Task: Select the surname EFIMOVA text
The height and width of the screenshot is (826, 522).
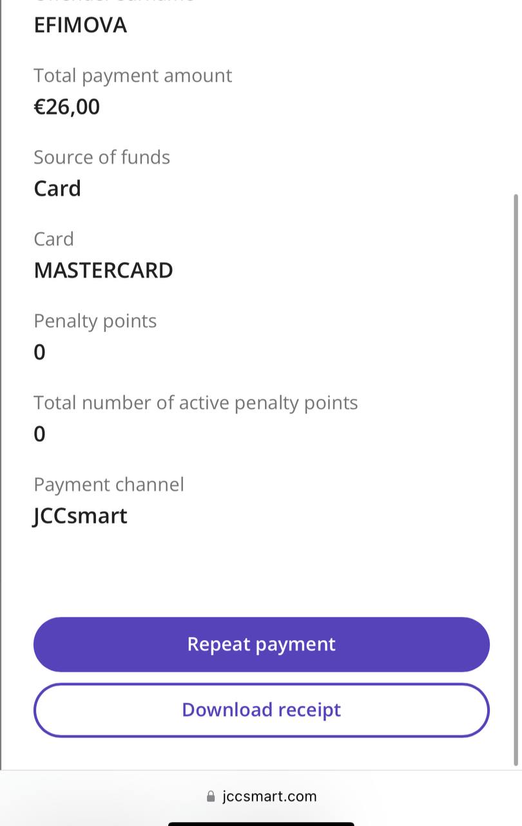Action: click(80, 26)
